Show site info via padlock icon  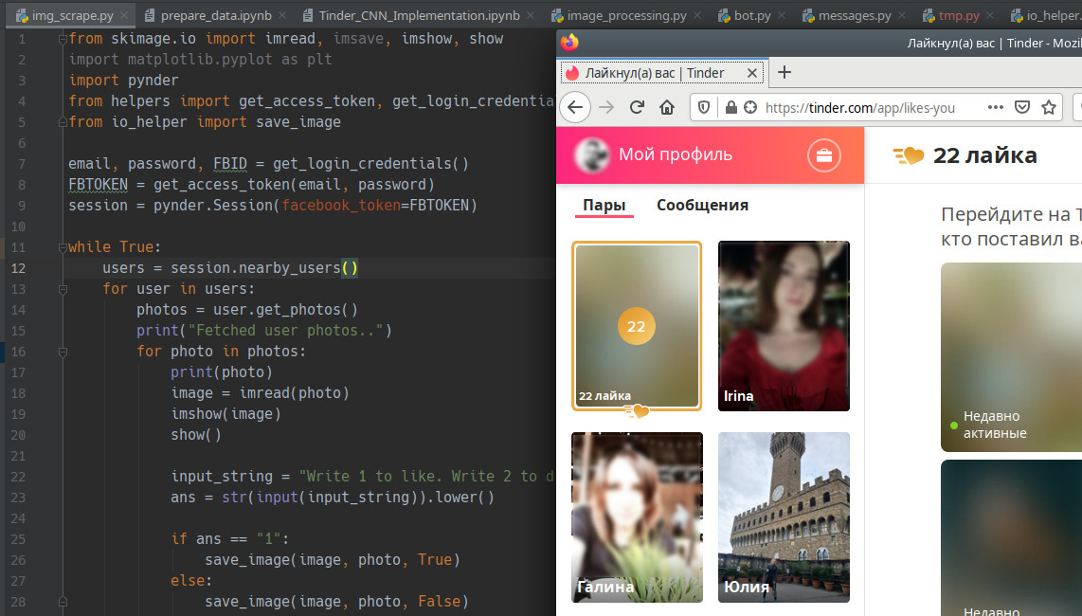[x=730, y=107]
